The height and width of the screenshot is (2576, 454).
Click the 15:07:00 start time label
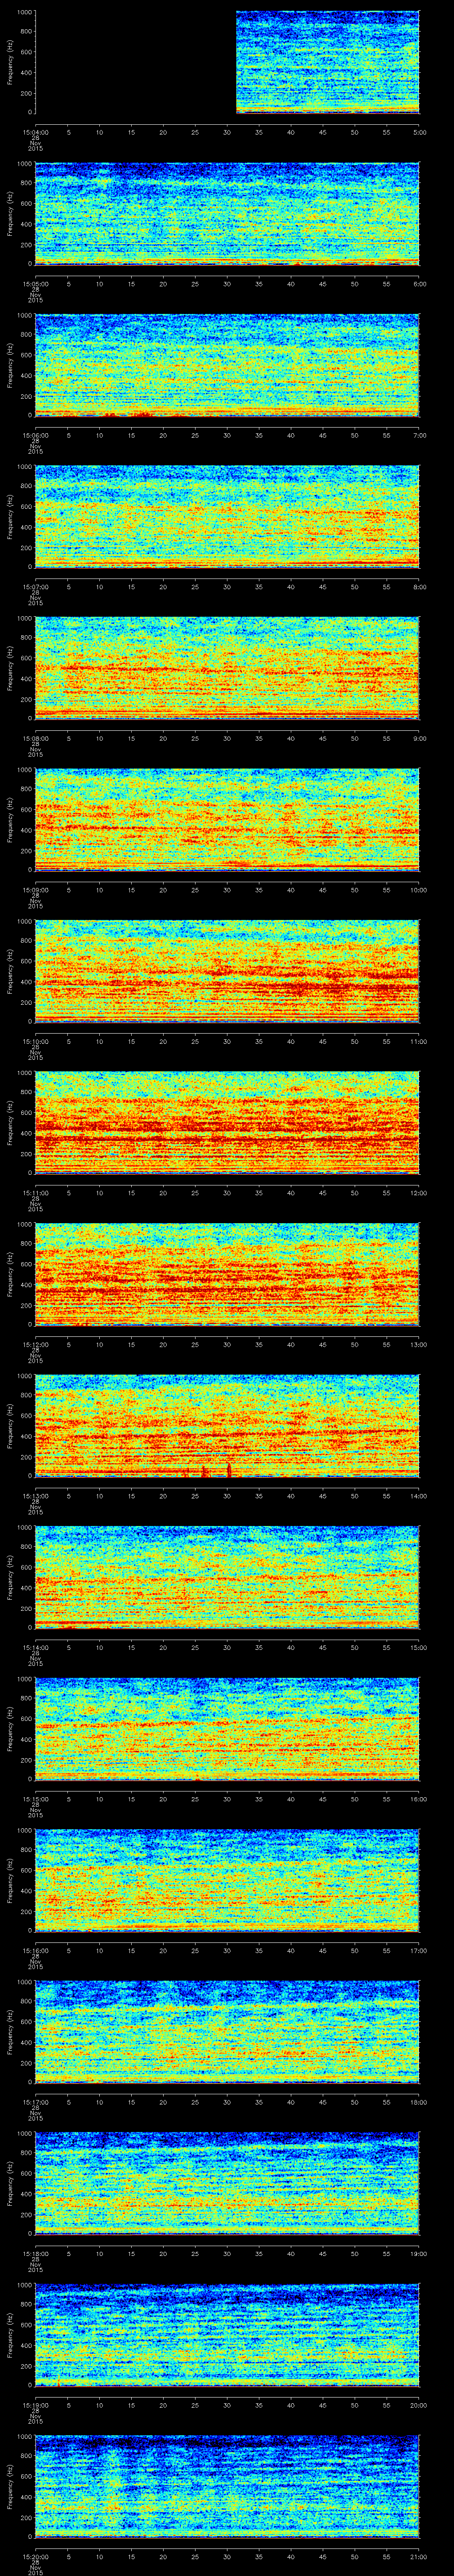tap(35, 586)
